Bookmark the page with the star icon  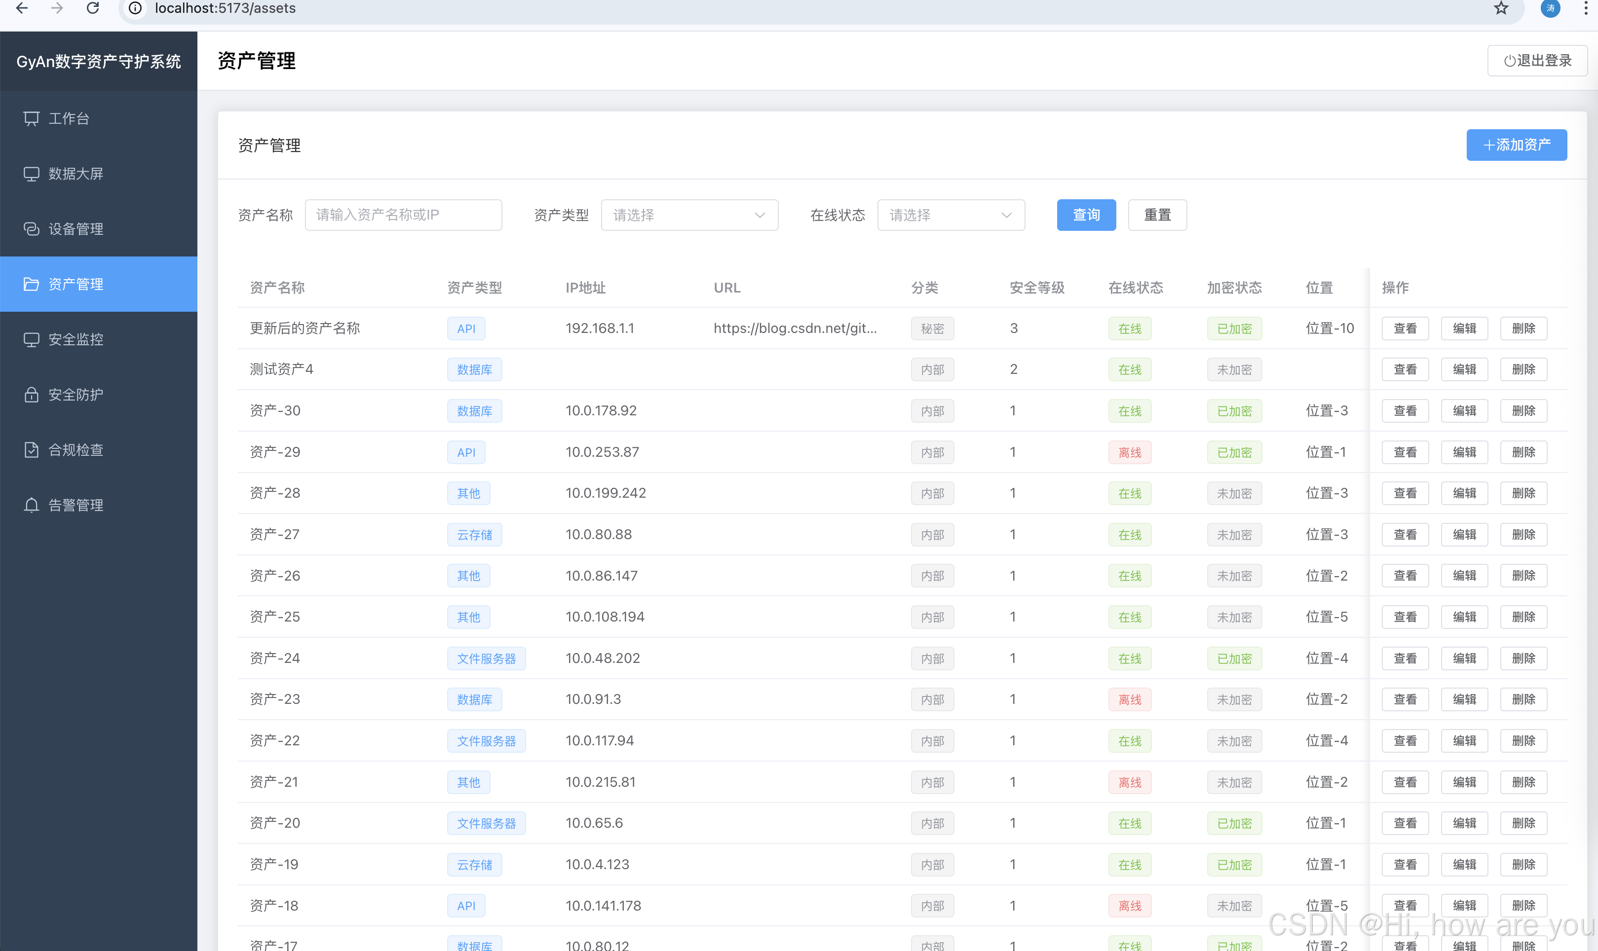1501,8
